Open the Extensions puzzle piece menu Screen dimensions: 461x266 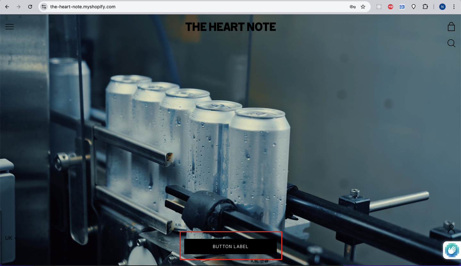tap(425, 7)
